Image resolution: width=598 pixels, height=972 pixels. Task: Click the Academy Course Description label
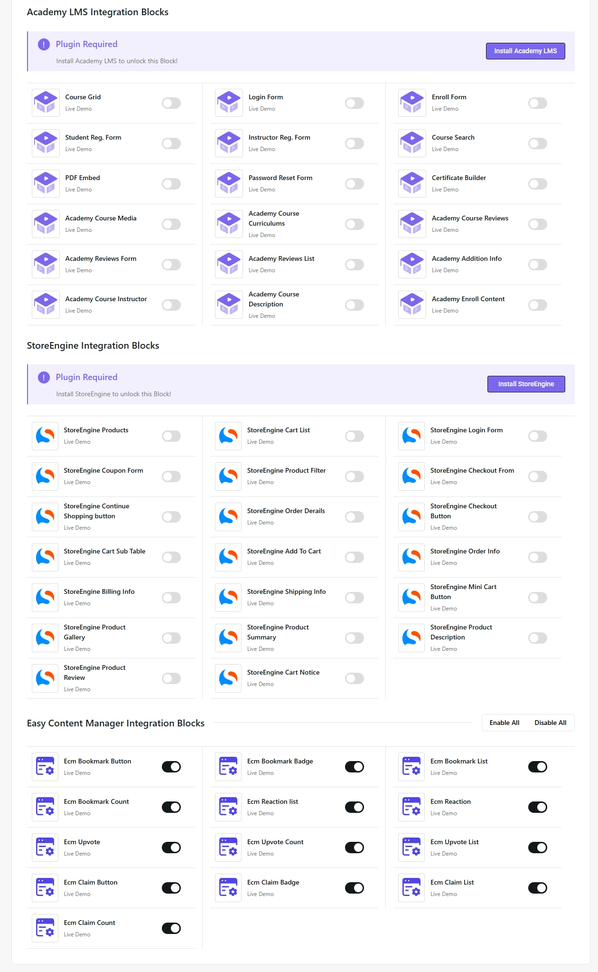(x=274, y=299)
